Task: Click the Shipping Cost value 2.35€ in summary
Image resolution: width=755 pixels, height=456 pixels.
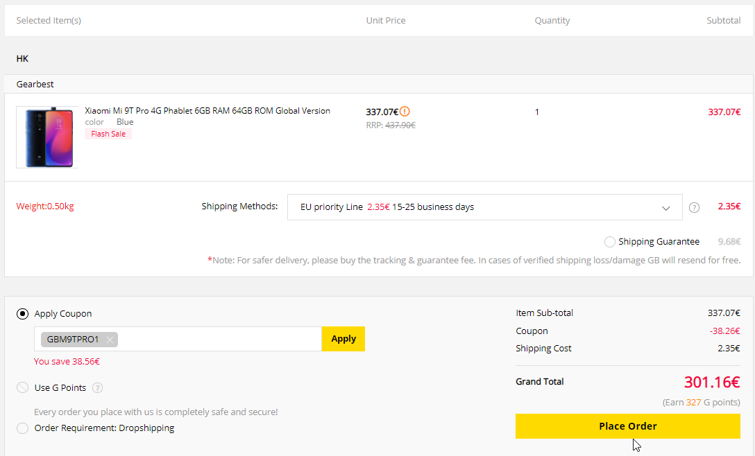Action: (x=729, y=349)
